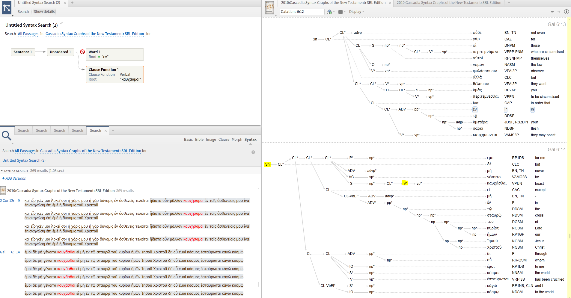Select the Basic search type
Screen dimensions: 571x298
point(188,140)
